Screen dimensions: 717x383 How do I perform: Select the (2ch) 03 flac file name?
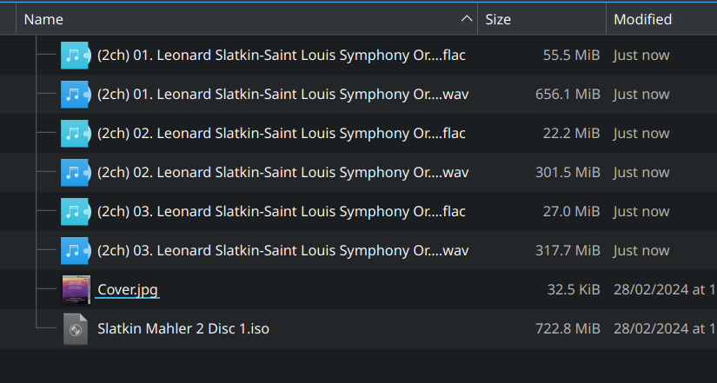(x=282, y=211)
